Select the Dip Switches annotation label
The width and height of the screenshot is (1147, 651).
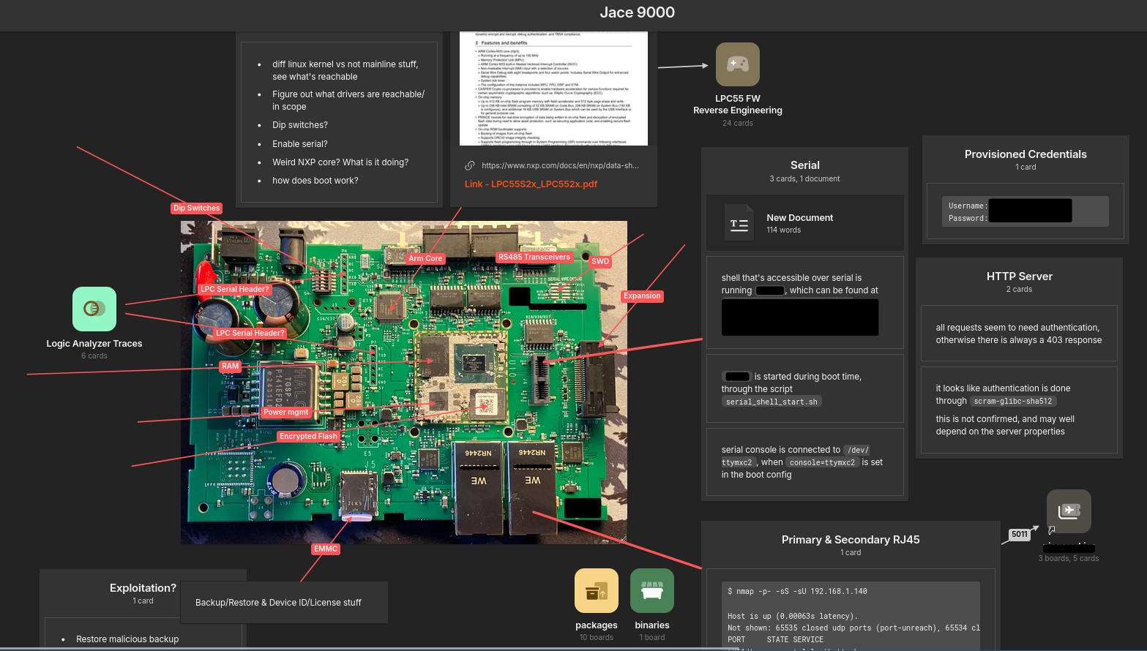coord(196,208)
